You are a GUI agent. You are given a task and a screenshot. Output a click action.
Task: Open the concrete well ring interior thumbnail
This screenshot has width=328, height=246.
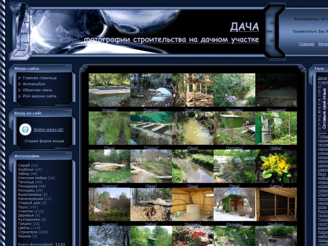(192, 204)
